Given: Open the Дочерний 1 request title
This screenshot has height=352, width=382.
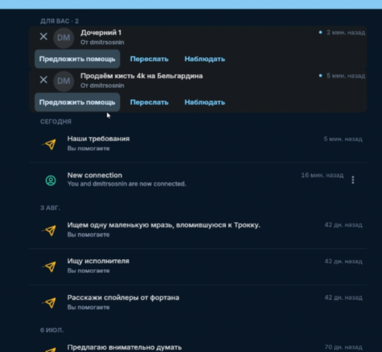Looking at the screenshot, I should [x=101, y=32].
